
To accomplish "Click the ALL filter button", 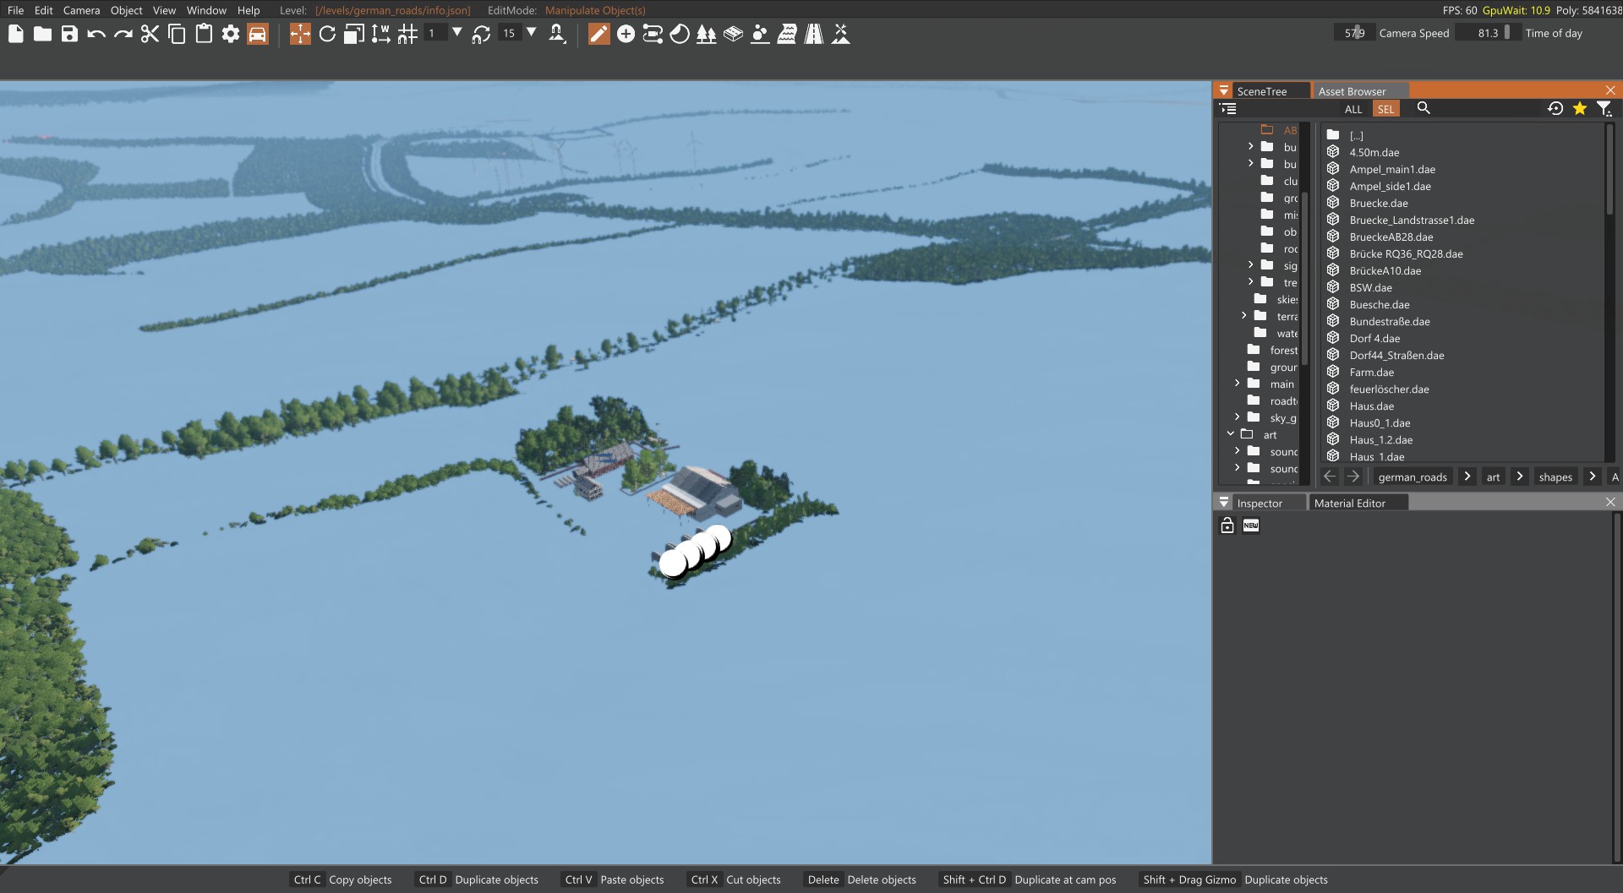I will [x=1353, y=109].
